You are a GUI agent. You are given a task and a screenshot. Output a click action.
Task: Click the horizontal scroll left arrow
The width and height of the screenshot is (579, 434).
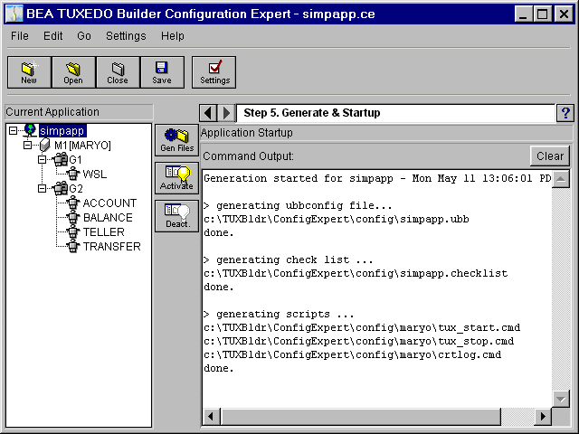tap(211, 417)
